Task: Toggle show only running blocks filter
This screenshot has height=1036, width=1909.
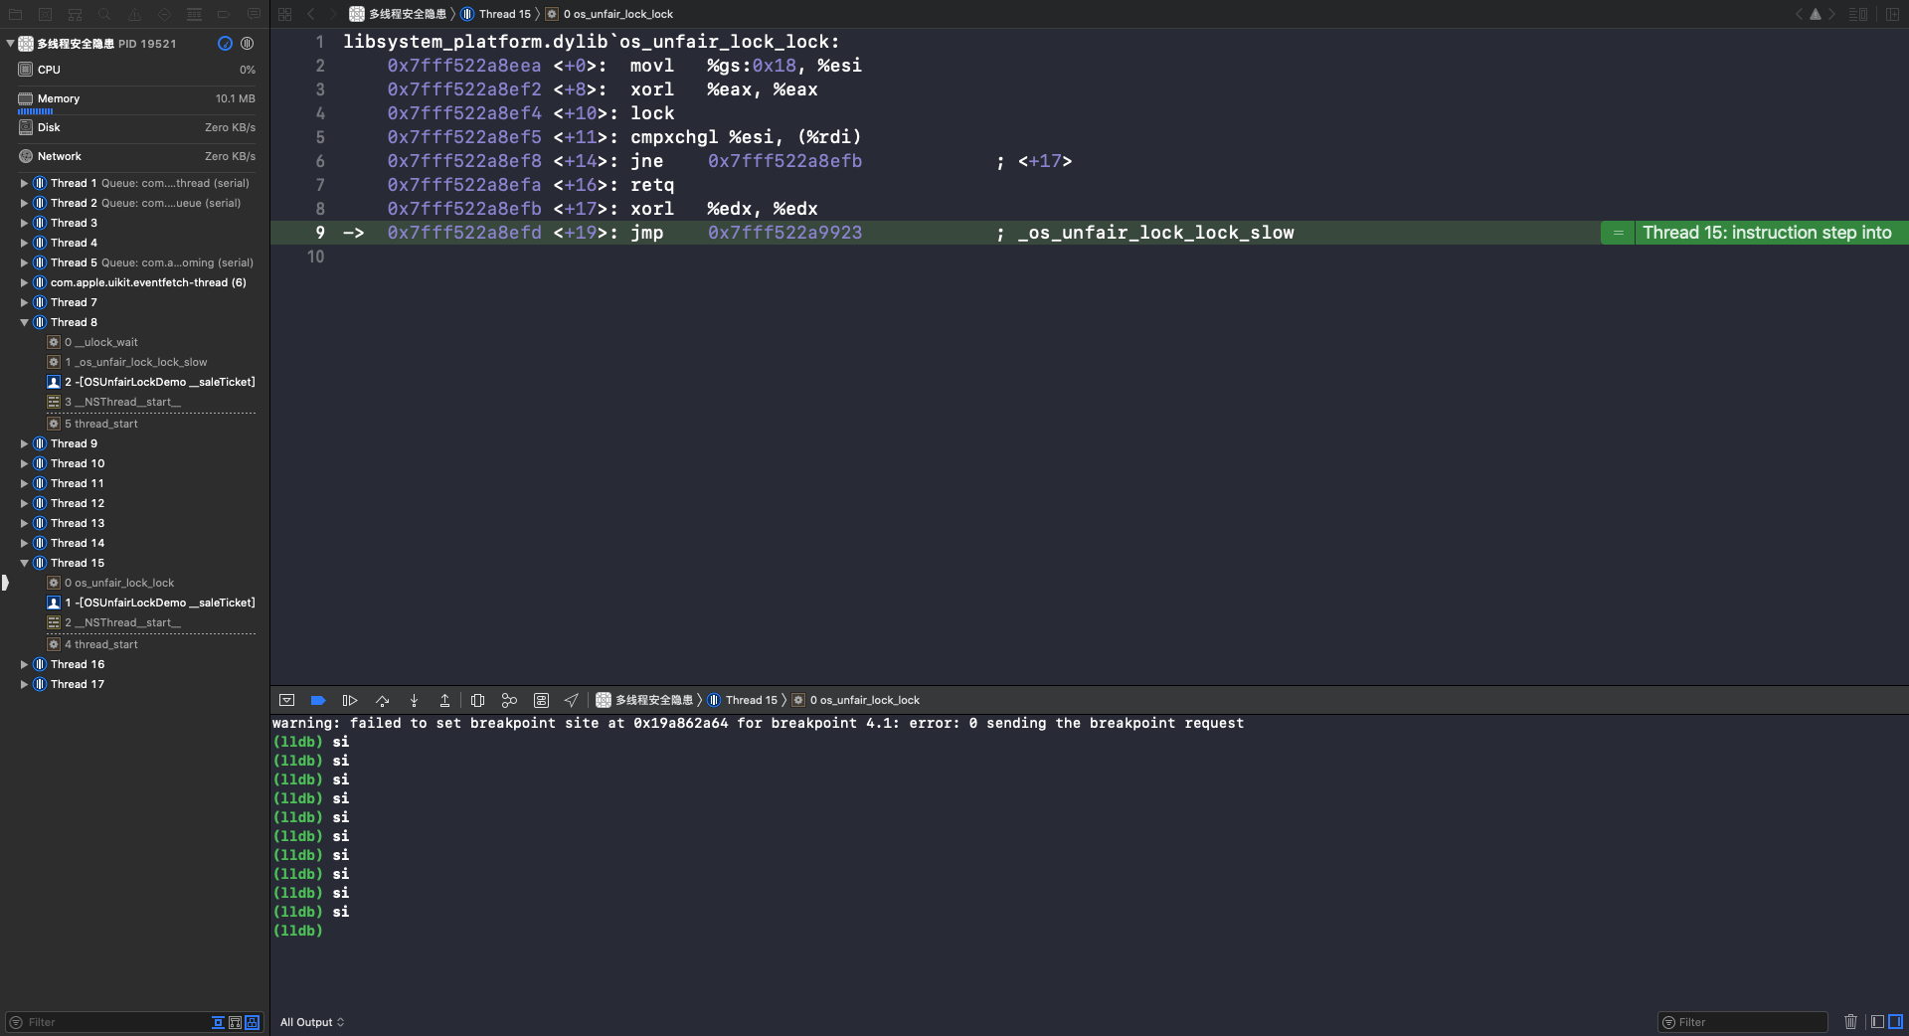Action: click(x=236, y=1022)
